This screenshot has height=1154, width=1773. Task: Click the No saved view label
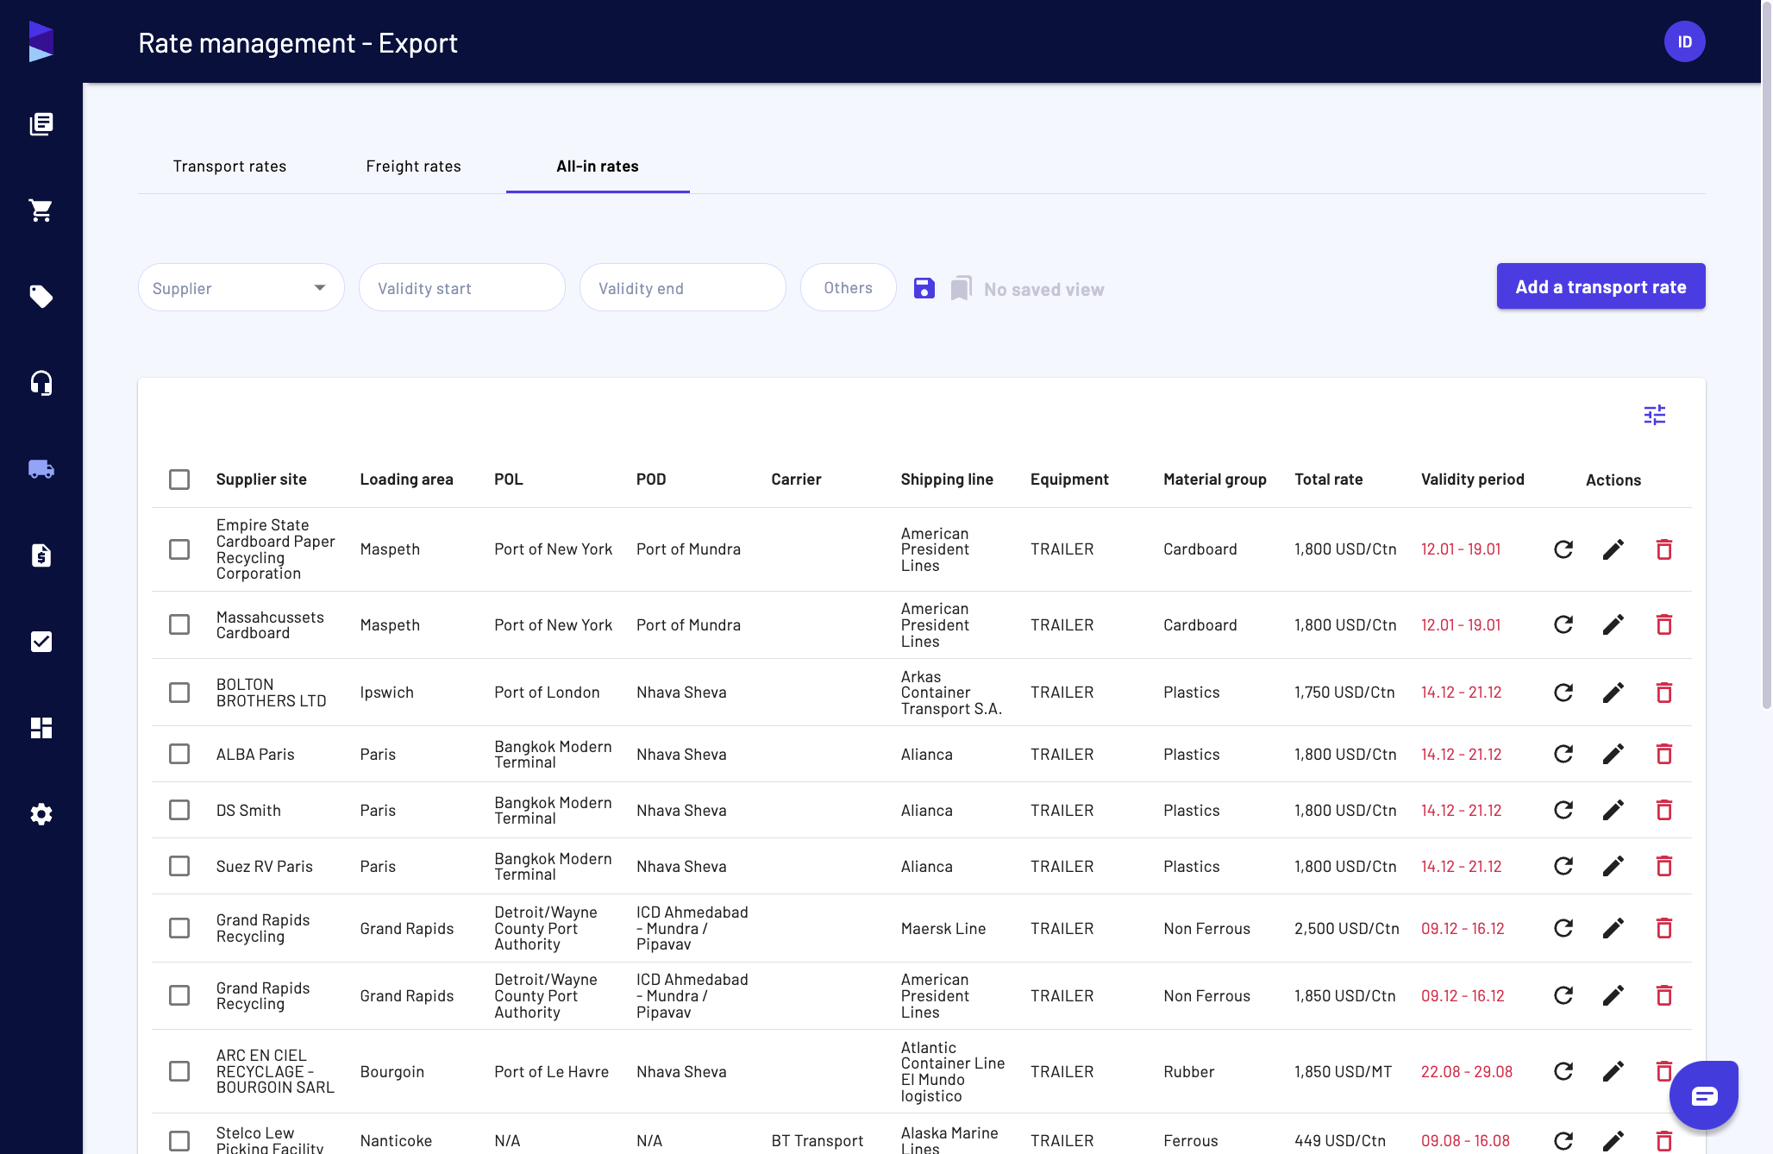pyautogui.click(x=1044, y=290)
